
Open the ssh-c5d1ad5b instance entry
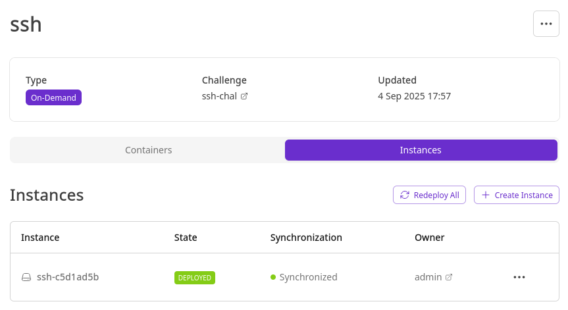(68, 277)
